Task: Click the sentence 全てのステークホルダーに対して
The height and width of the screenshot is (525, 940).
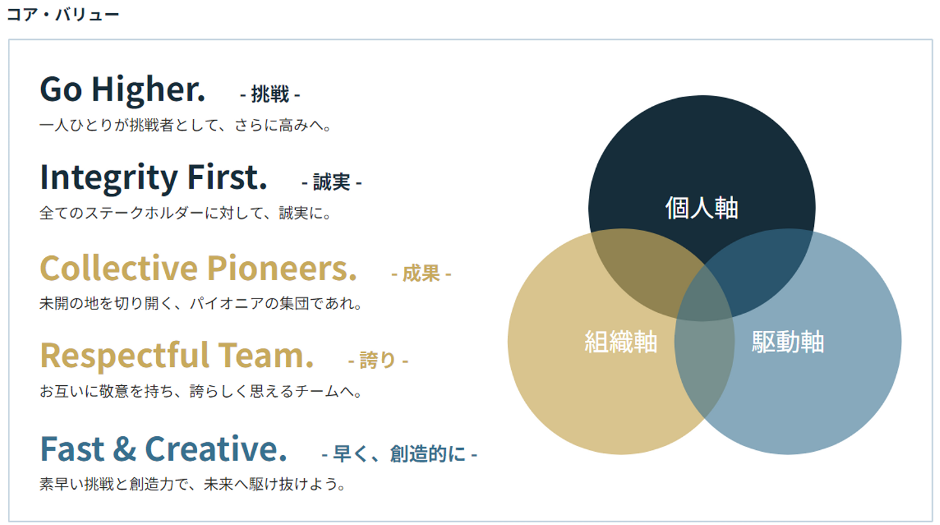Action: point(186,213)
